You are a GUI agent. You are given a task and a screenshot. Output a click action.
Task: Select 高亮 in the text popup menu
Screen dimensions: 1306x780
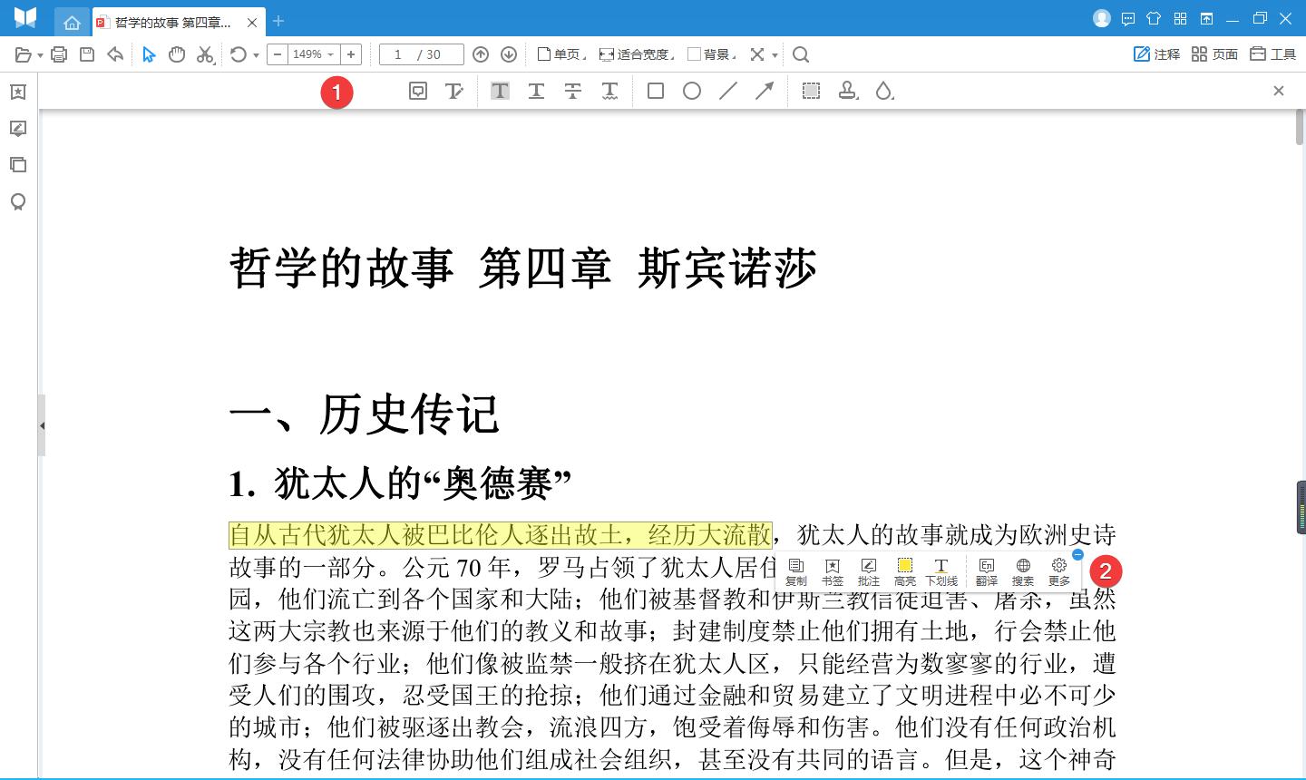coord(904,571)
